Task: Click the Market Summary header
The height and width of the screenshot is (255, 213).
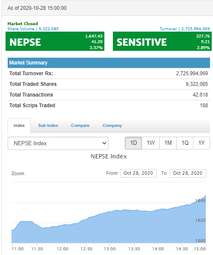Action: 109,63
